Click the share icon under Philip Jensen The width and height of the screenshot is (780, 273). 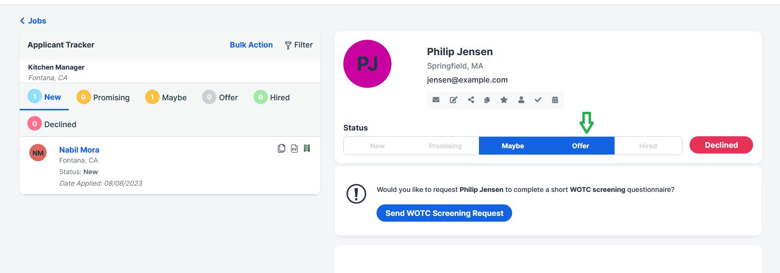(471, 100)
